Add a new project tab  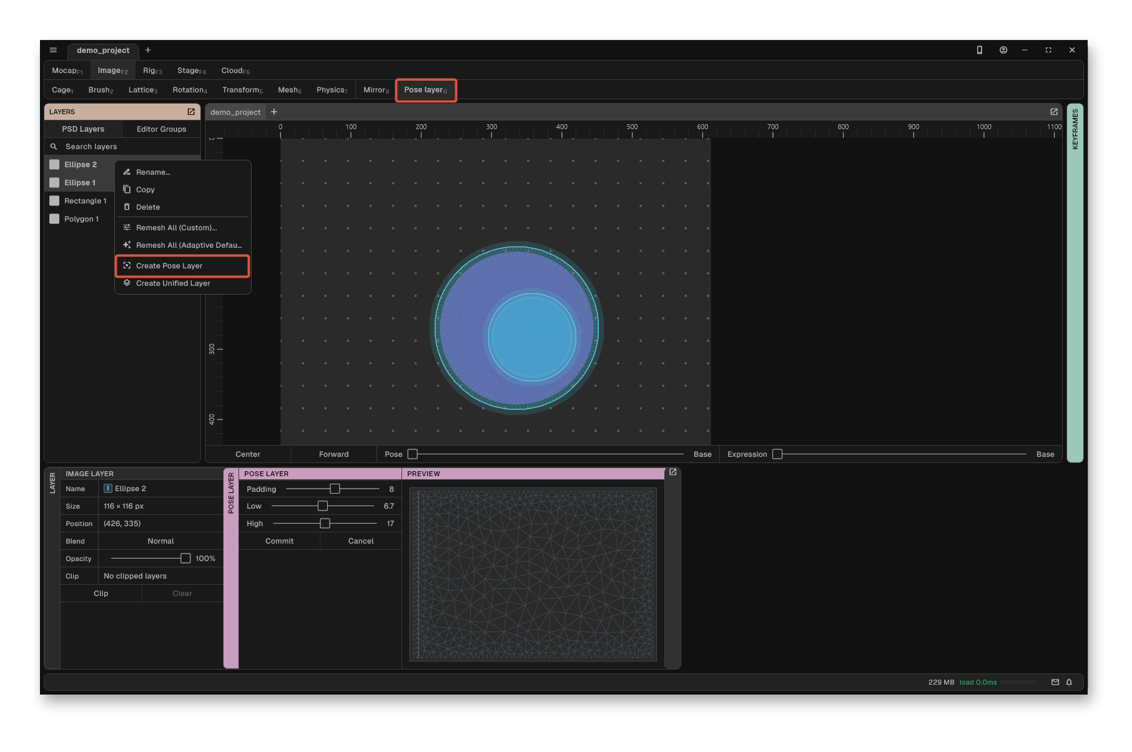(148, 50)
